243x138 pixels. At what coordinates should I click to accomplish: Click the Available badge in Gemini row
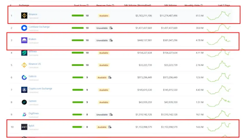(104, 102)
